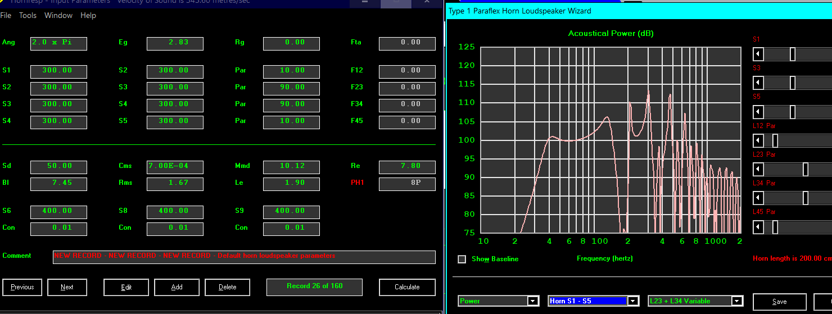Click the 'Record 26 of 160' indicator
The height and width of the screenshot is (314, 832).
pyautogui.click(x=314, y=287)
